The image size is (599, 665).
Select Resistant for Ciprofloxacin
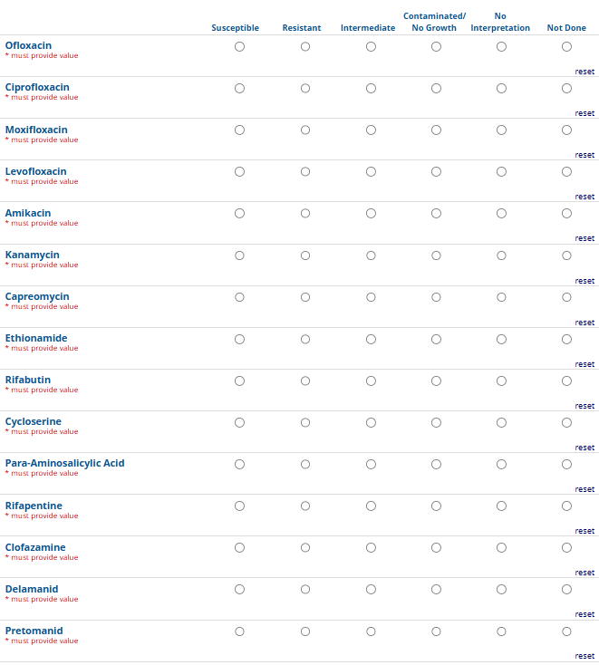point(305,89)
